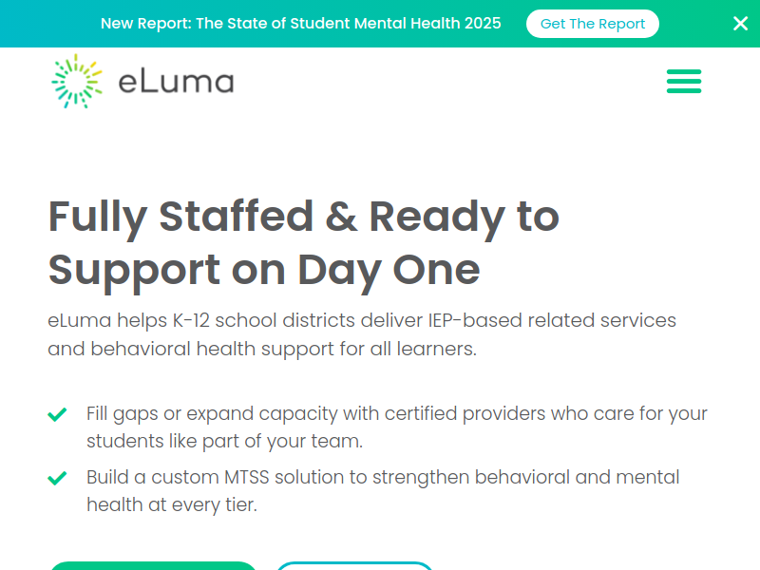760x570 pixels.
Task: Click 'health at every tier' text
Action: [x=171, y=504]
